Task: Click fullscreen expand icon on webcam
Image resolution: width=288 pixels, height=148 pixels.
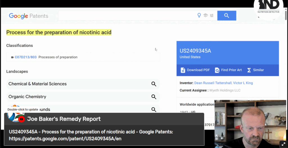Action: point(283,144)
